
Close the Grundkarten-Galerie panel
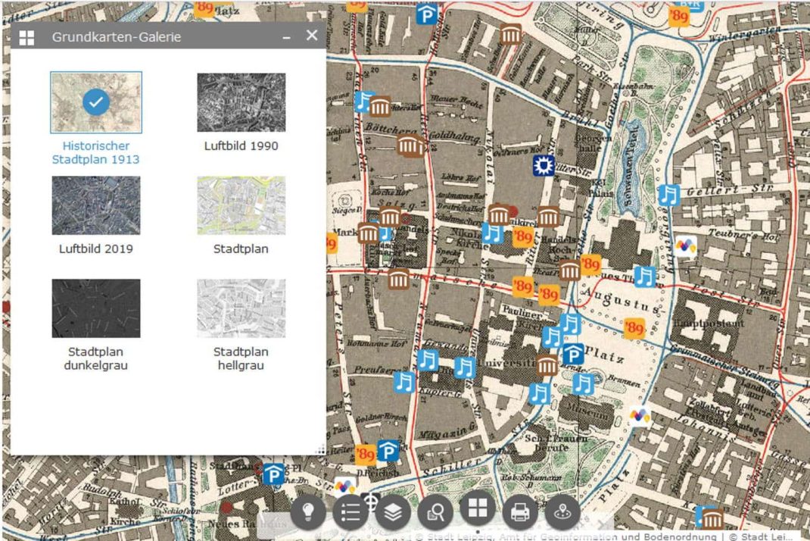(x=312, y=36)
